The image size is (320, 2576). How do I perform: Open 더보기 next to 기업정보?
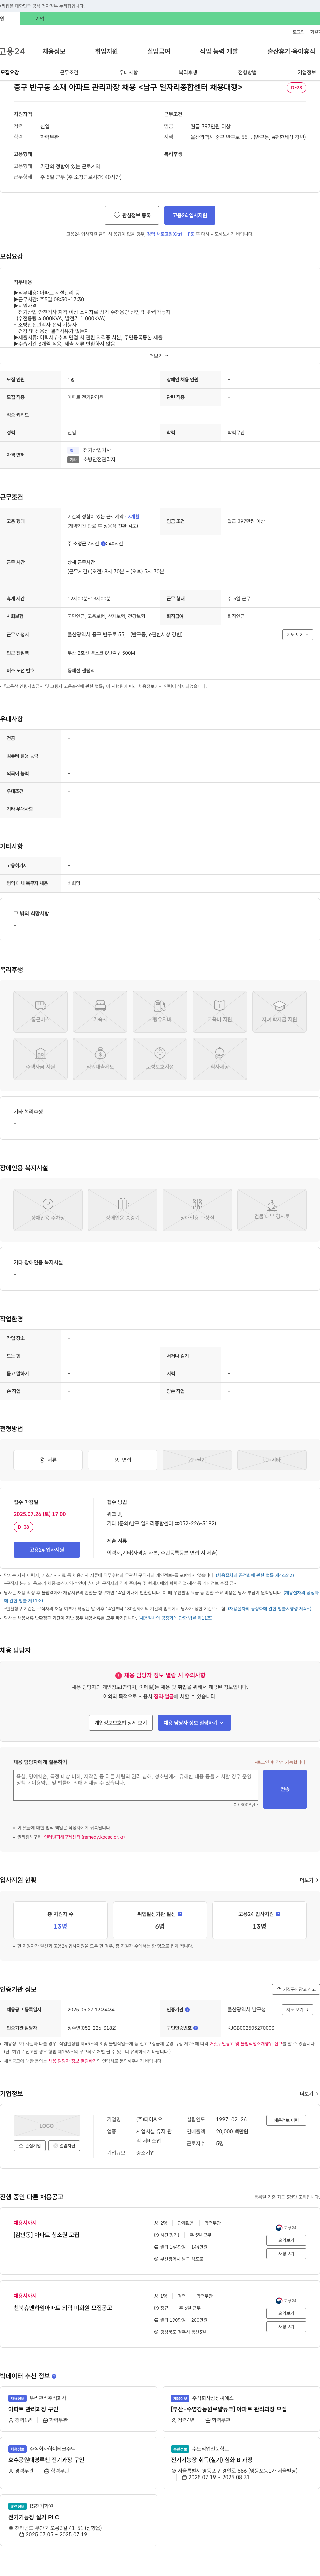tap(309, 2093)
